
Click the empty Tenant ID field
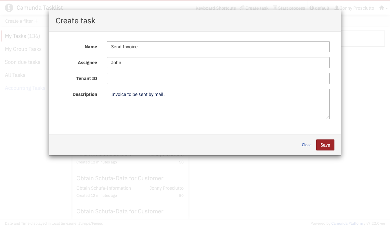[x=218, y=78]
